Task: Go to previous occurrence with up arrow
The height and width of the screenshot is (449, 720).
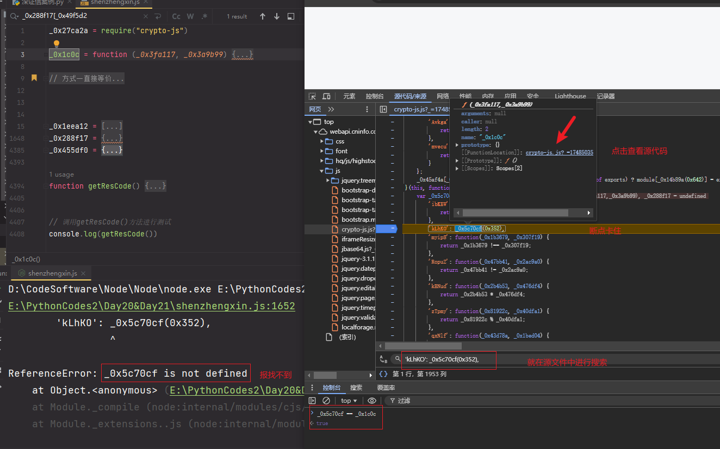Action: pyautogui.click(x=263, y=16)
